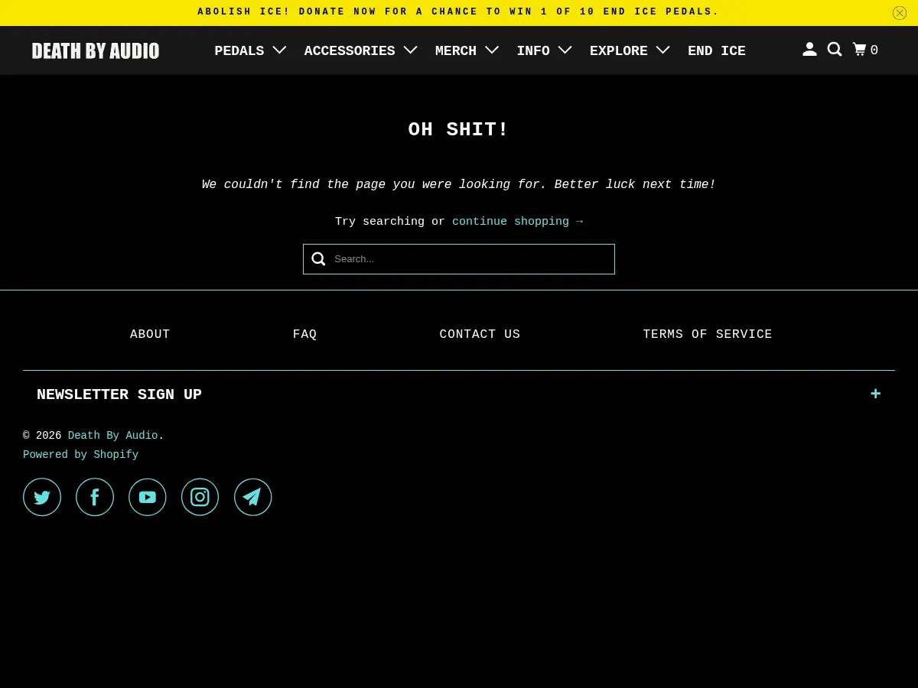Click the header search magnifier icon
Screen dimensions: 918x688
click(x=835, y=50)
